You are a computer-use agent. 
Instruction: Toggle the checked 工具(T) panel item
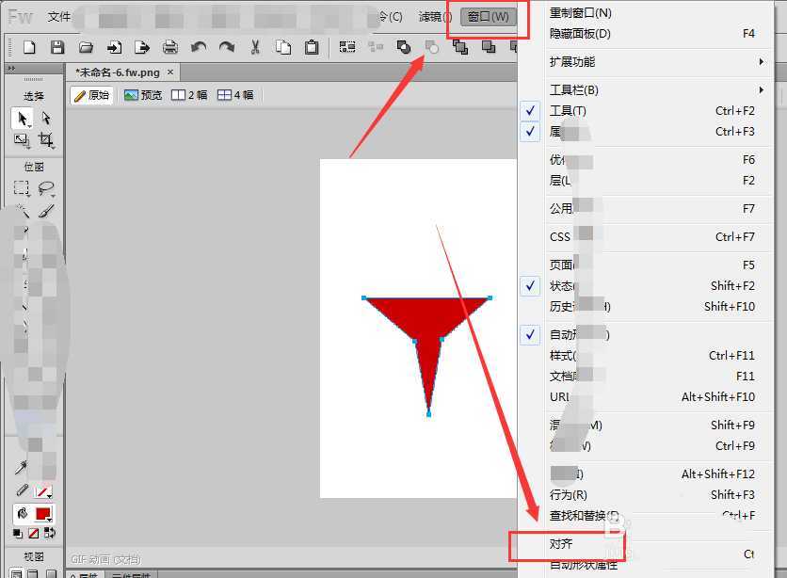point(568,110)
